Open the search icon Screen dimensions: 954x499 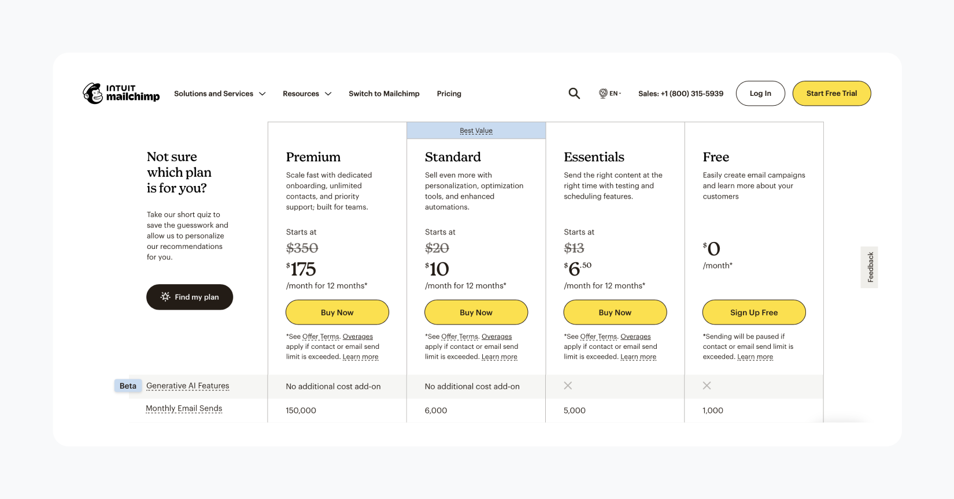tap(574, 93)
